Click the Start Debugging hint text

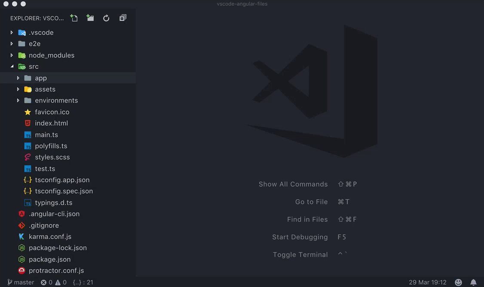tap(300, 237)
